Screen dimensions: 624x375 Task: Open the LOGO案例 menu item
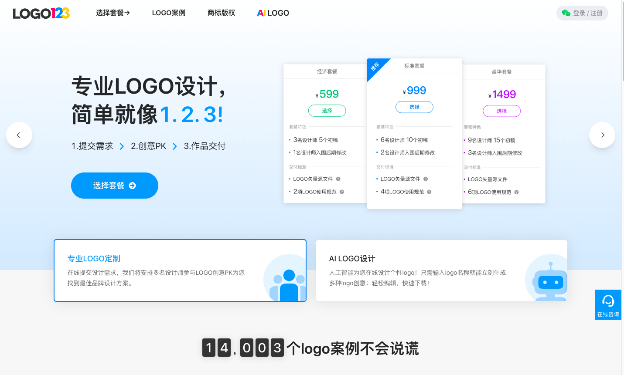168,13
